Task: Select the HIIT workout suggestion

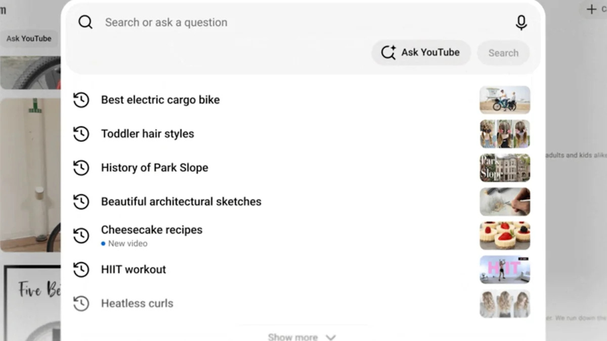Action: [134, 269]
